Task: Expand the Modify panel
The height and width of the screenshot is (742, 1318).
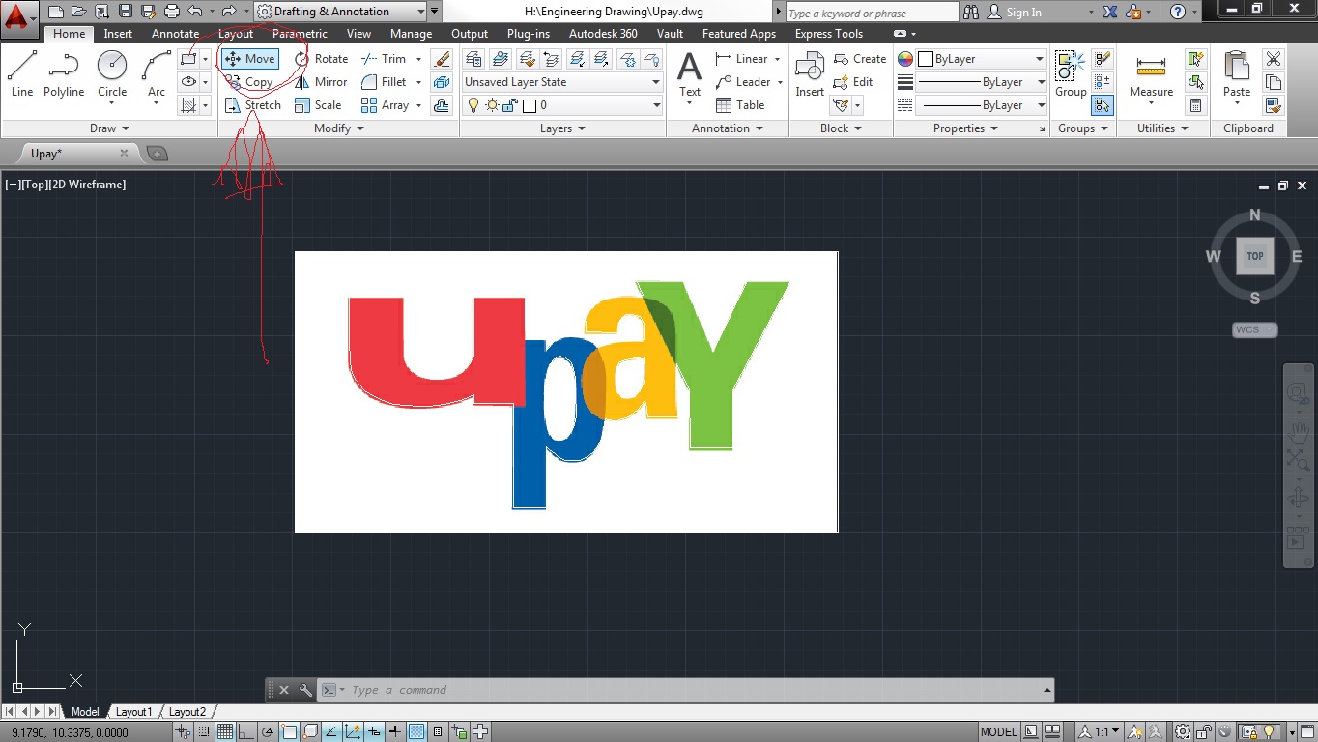Action: [x=338, y=128]
